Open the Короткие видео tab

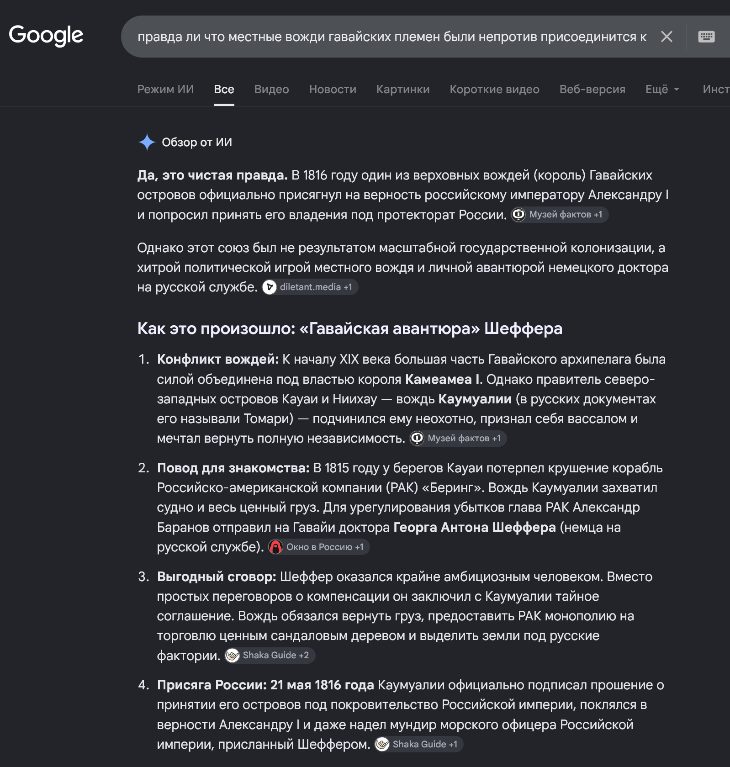point(494,89)
